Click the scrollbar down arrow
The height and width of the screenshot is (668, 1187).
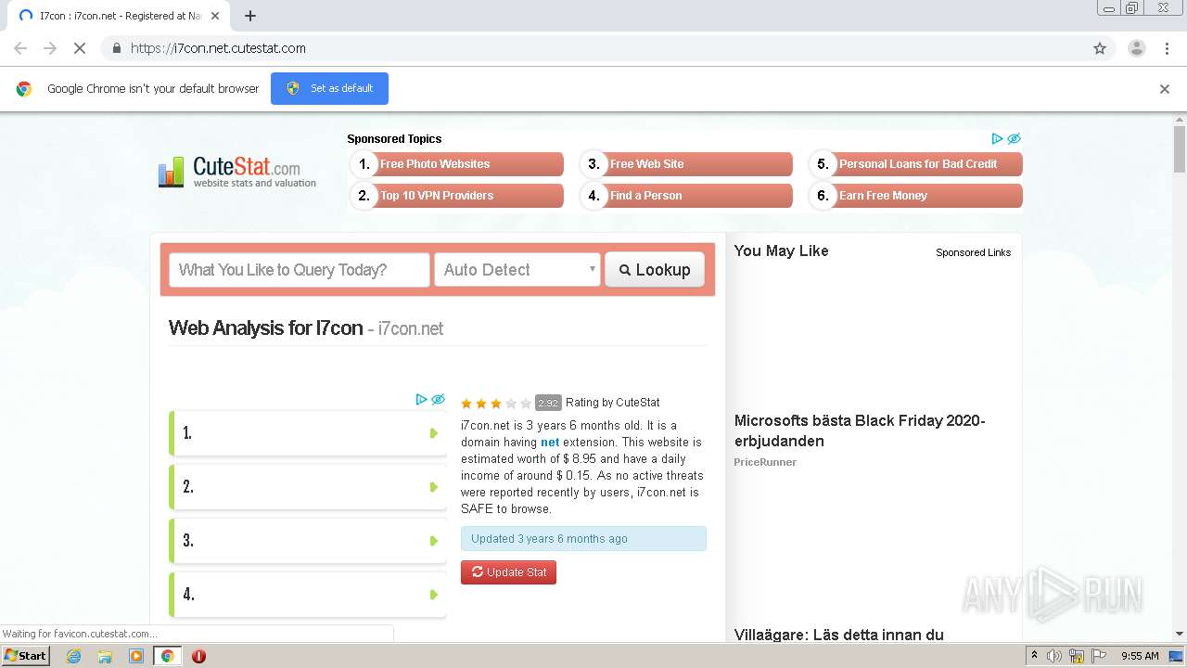click(x=1180, y=634)
